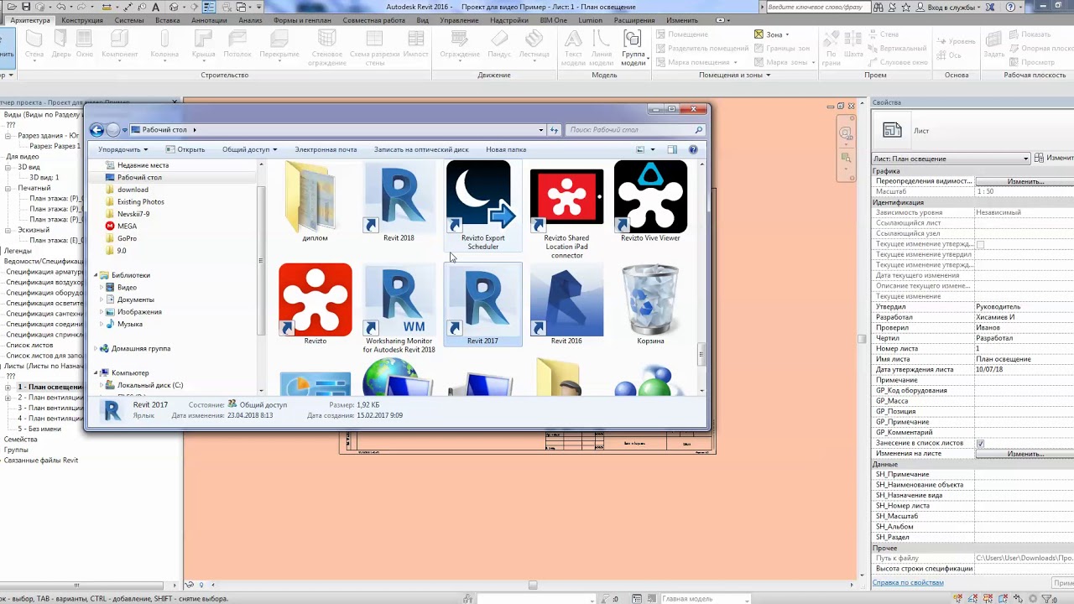
Task: Toggle the Explorer preview pane icon
Action: click(x=672, y=149)
